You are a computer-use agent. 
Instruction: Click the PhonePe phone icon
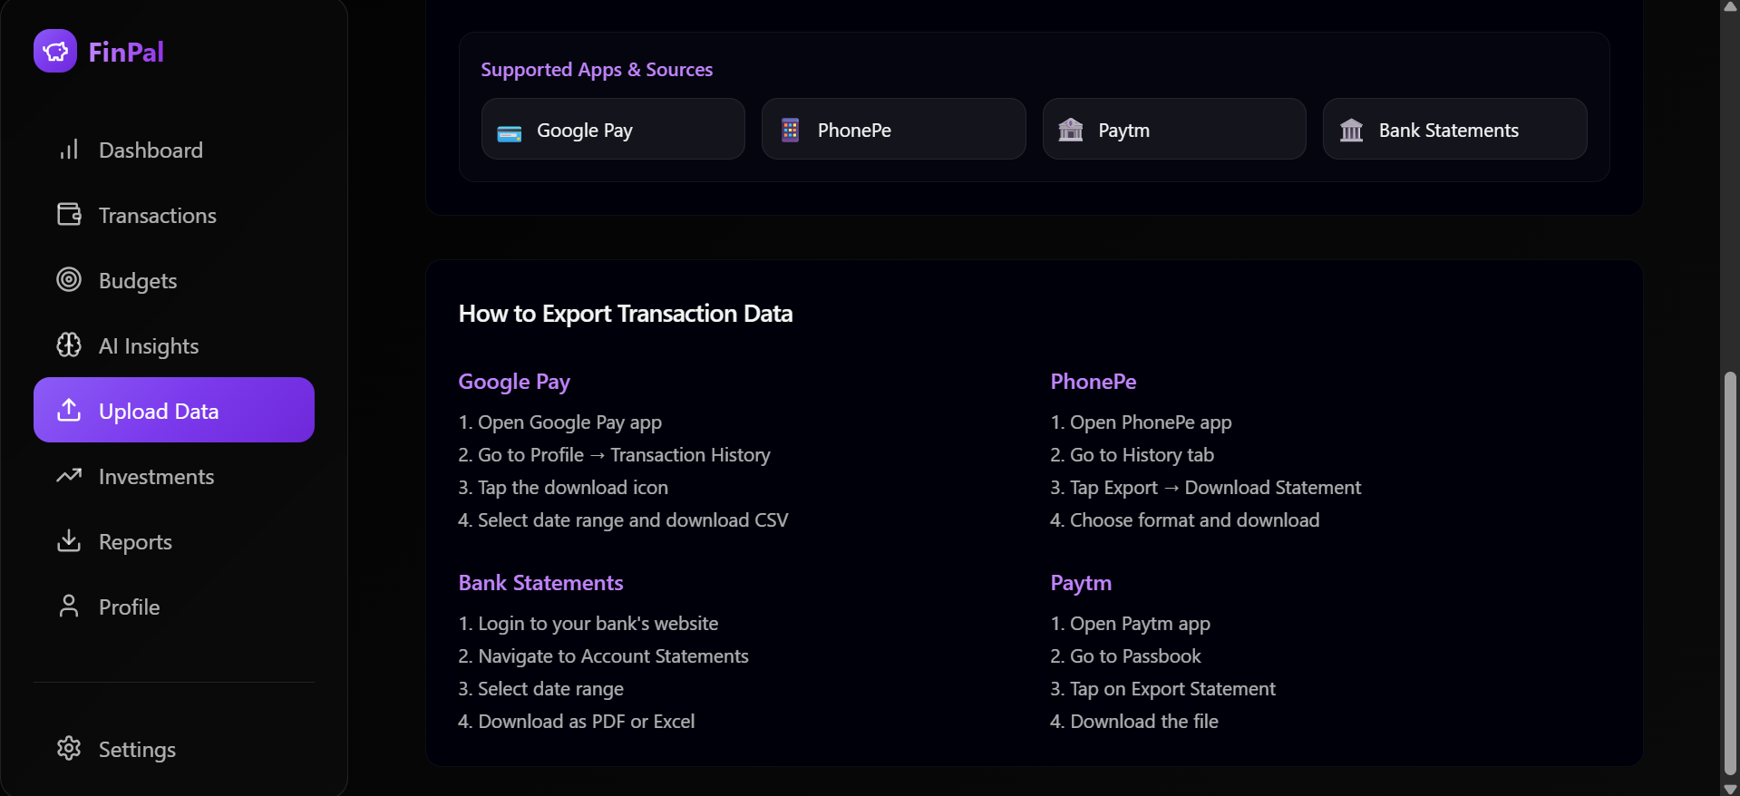tap(791, 131)
